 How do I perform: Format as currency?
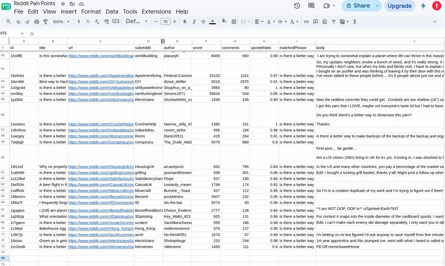pyautogui.click(x=79, y=21)
